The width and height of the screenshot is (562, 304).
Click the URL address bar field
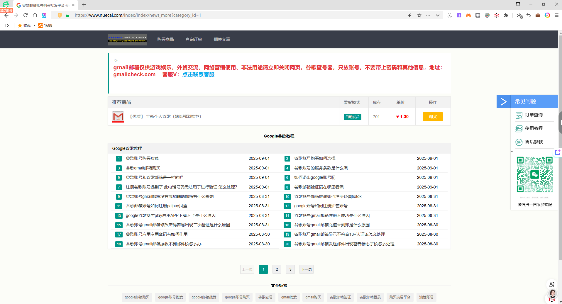pos(235,15)
